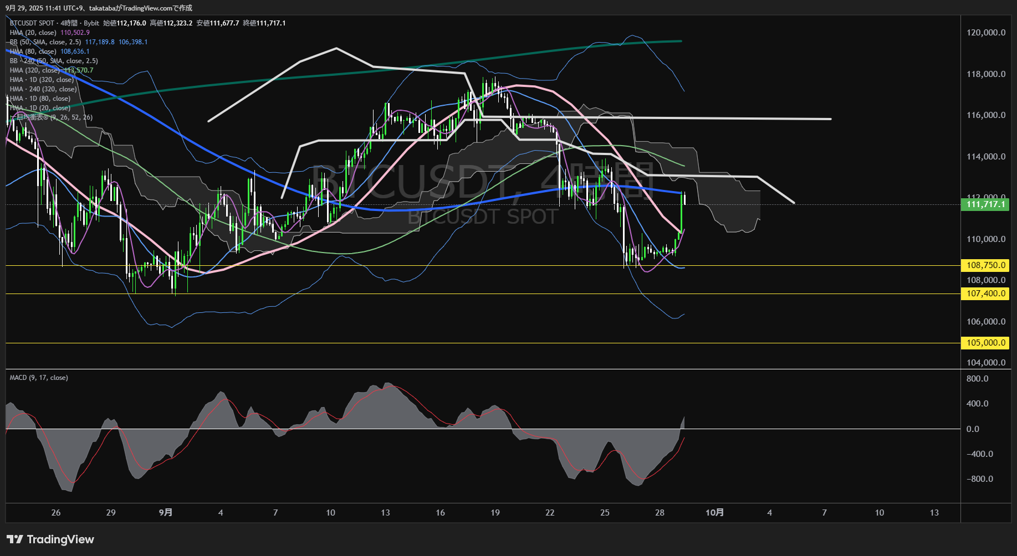This screenshot has height=556, width=1017.
Task: Click the 19 date on the time axis
Action: tap(495, 513)
